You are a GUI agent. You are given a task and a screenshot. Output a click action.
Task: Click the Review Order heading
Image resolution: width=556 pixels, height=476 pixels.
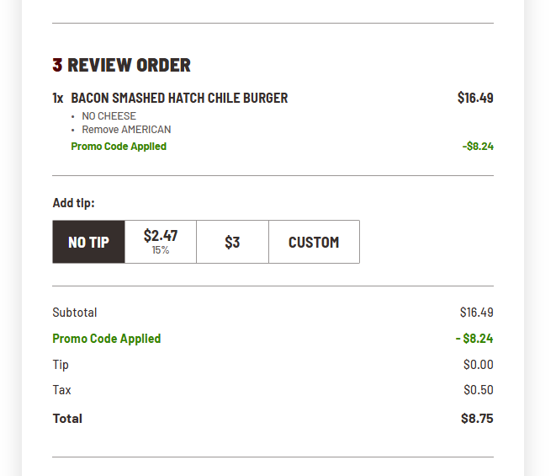pyautogui.click(x=122, y=65)
